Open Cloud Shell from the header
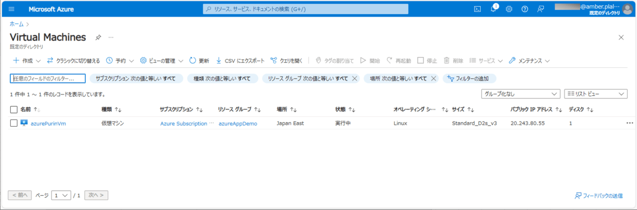The width and height of the screenshot is (637, 210). click(x=477, y=9)
